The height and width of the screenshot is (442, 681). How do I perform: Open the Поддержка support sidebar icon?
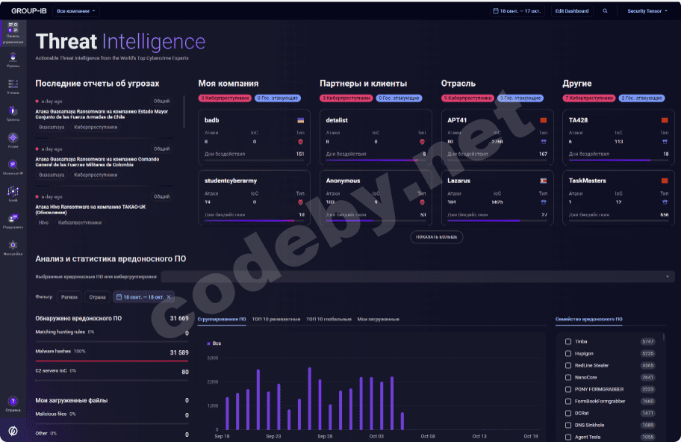pyautogui.click(x=13, y=220)
